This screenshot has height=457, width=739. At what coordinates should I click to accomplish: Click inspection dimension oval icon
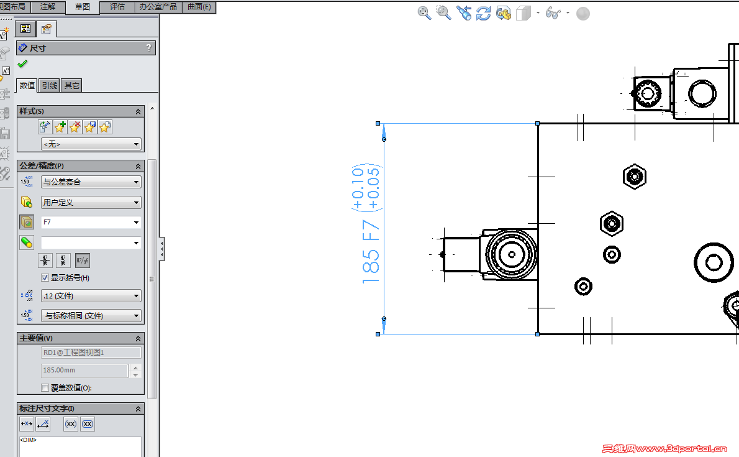coord(88,424)
